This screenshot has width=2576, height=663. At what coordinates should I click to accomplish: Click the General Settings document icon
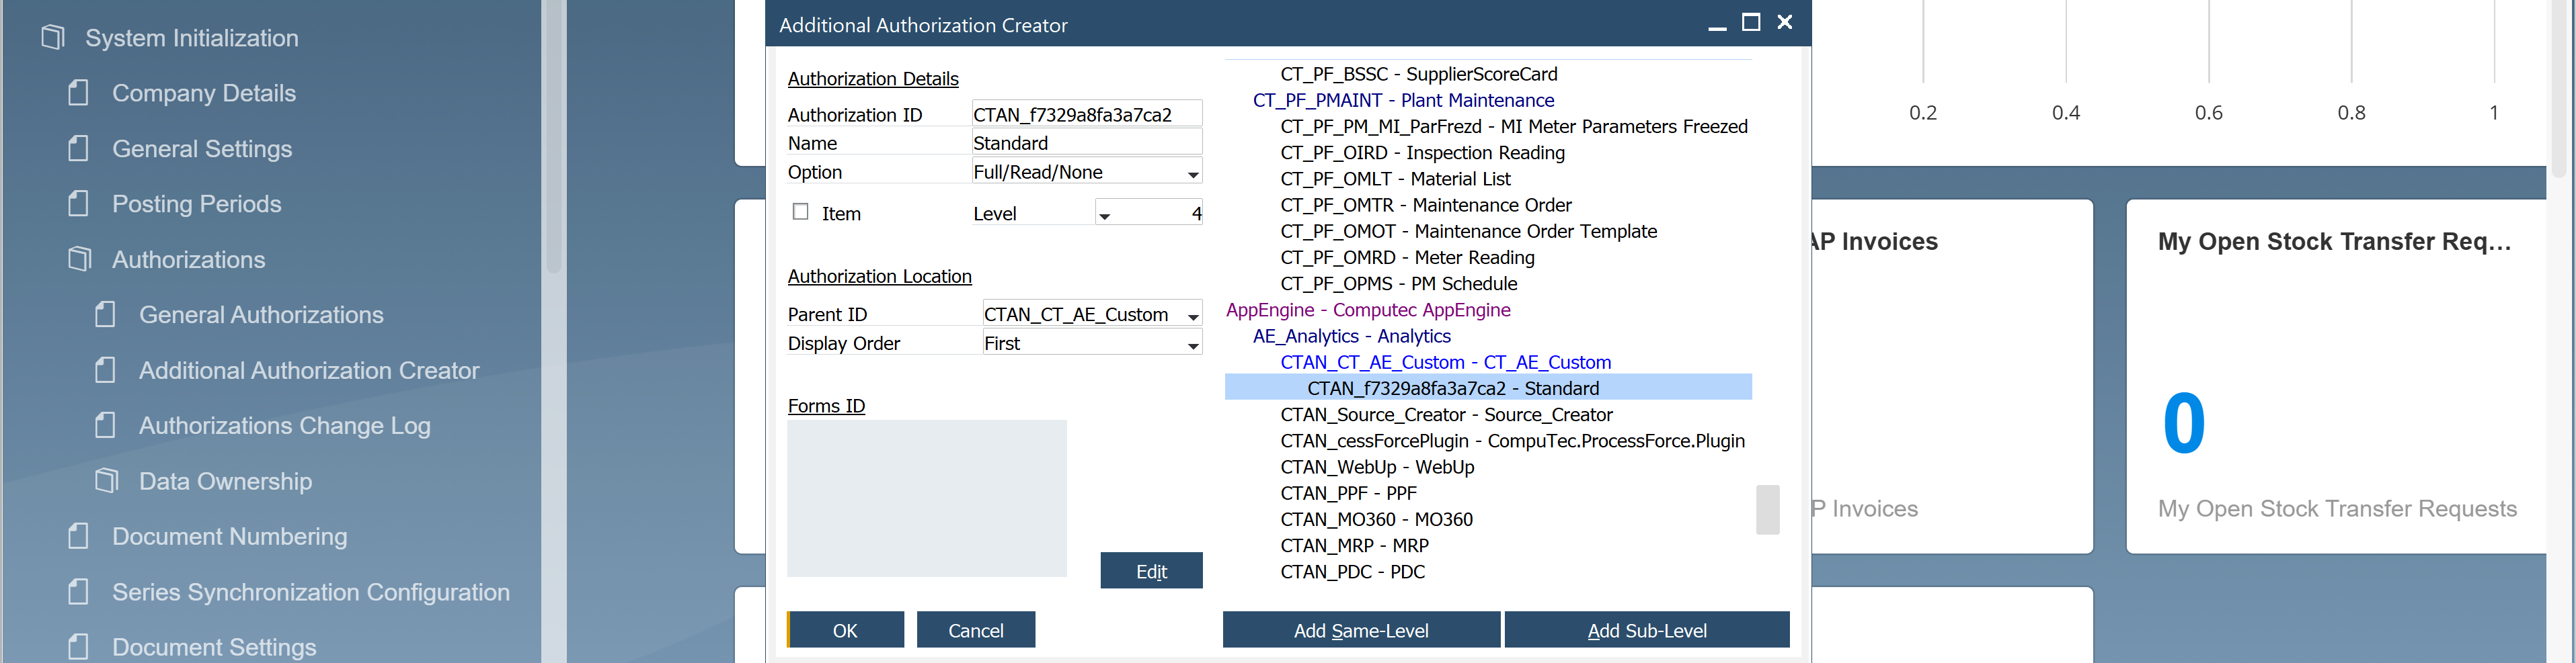tap(79, 148)
